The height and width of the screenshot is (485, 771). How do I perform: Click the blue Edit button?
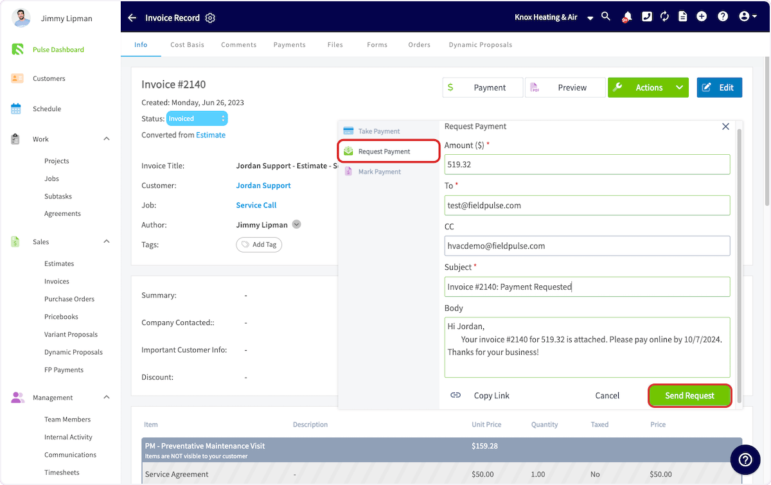[x=719, y=87]
